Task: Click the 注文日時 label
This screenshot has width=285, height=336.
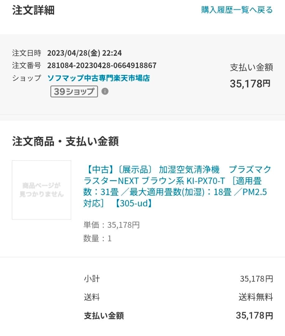Action: [x=26, y=53]
